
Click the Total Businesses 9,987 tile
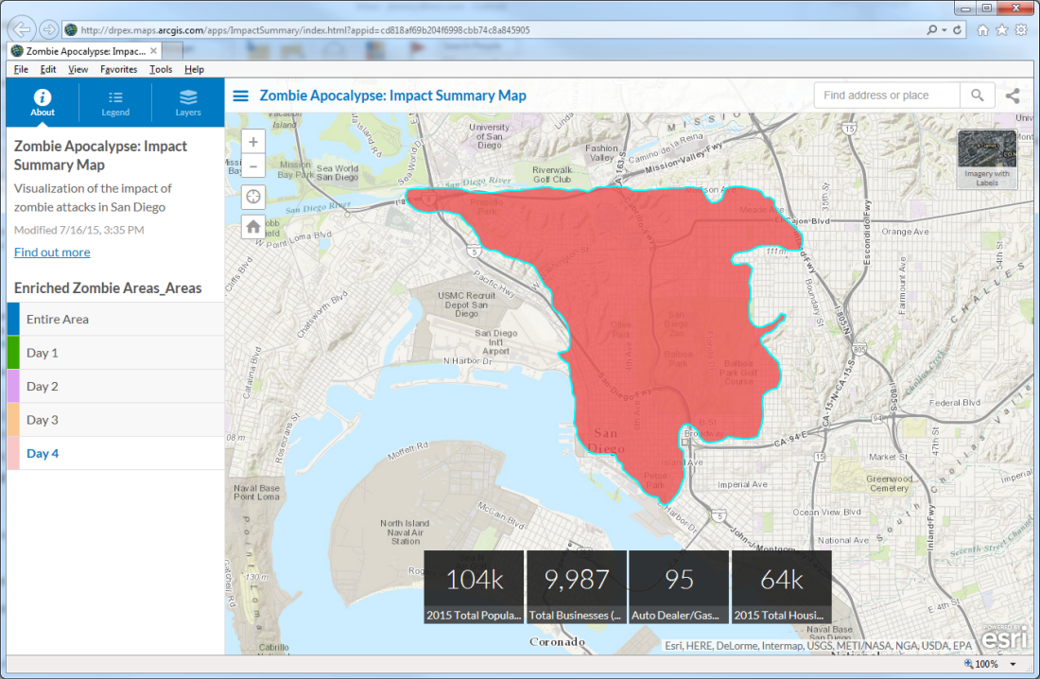(577, 586)
